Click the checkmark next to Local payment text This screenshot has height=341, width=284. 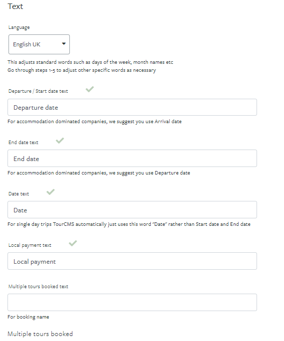click(x=73, y=243)
